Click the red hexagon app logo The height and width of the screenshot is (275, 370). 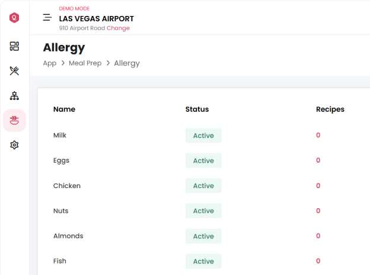(14, 18)
